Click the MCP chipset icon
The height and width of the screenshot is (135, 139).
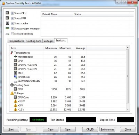point(16,73)
